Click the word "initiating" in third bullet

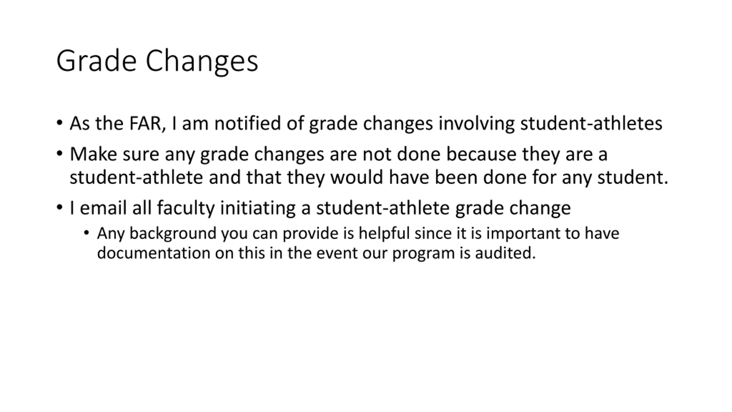pyautogui.click(x=258, y=209)
